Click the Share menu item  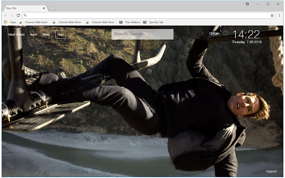(46, 35)
